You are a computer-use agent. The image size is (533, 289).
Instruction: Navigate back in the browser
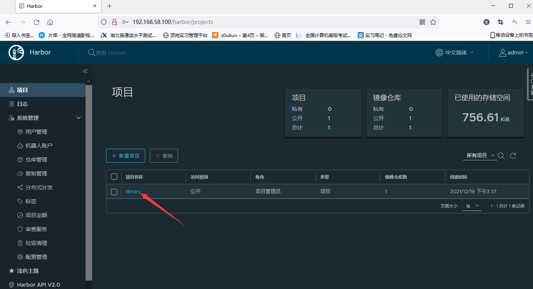9,22
